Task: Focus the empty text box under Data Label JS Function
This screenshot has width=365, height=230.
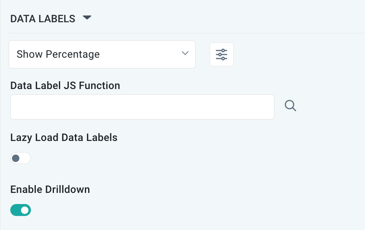Action: pyautogui.click(x=142, y=107)
